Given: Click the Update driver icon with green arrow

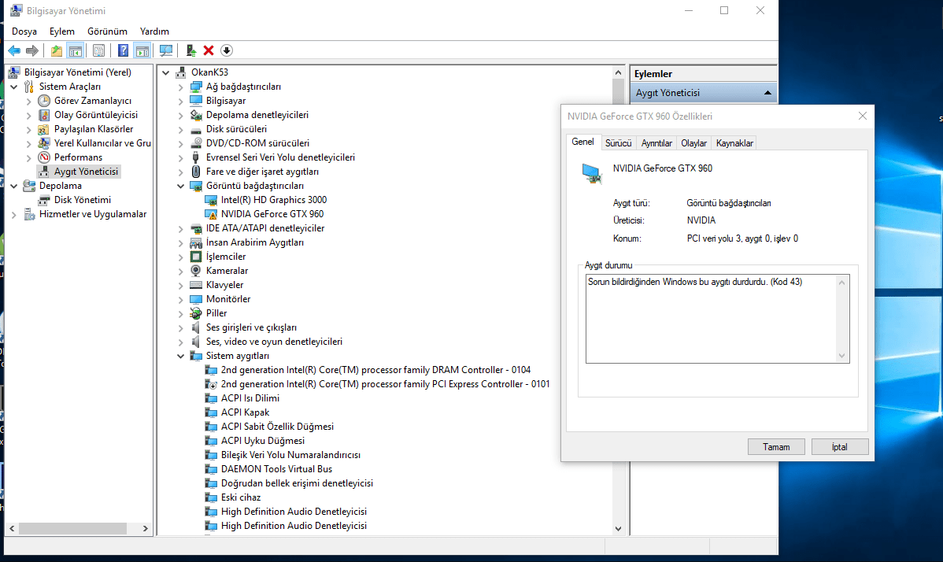Looking at the screenshot, I should (x=190, y=50).
